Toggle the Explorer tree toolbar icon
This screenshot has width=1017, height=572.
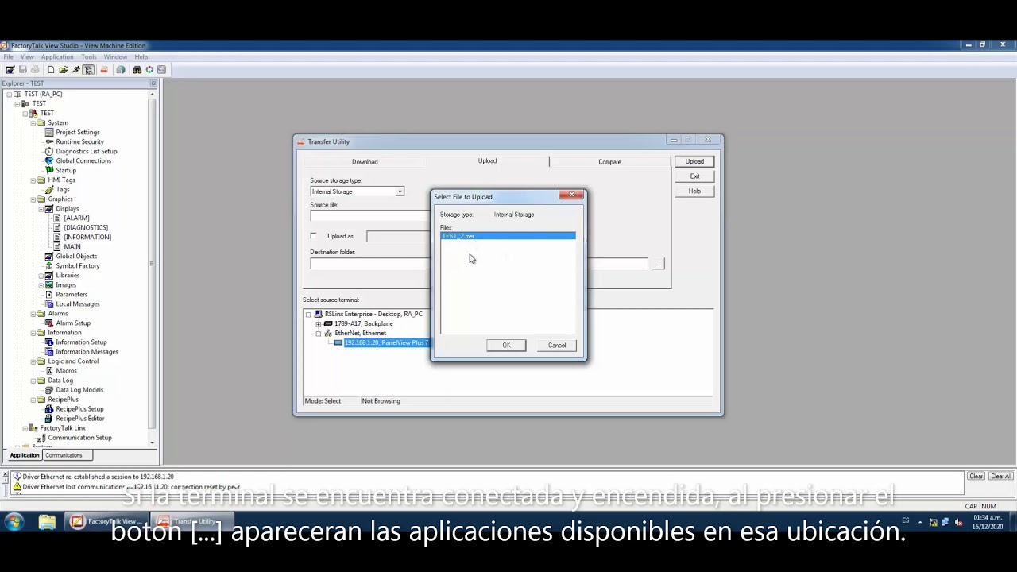tap(88, 70)
